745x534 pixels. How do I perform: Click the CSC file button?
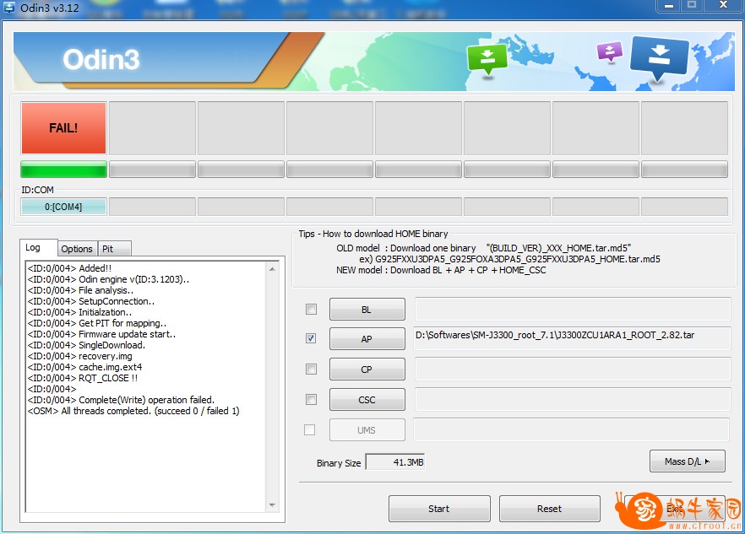[367, 400]
